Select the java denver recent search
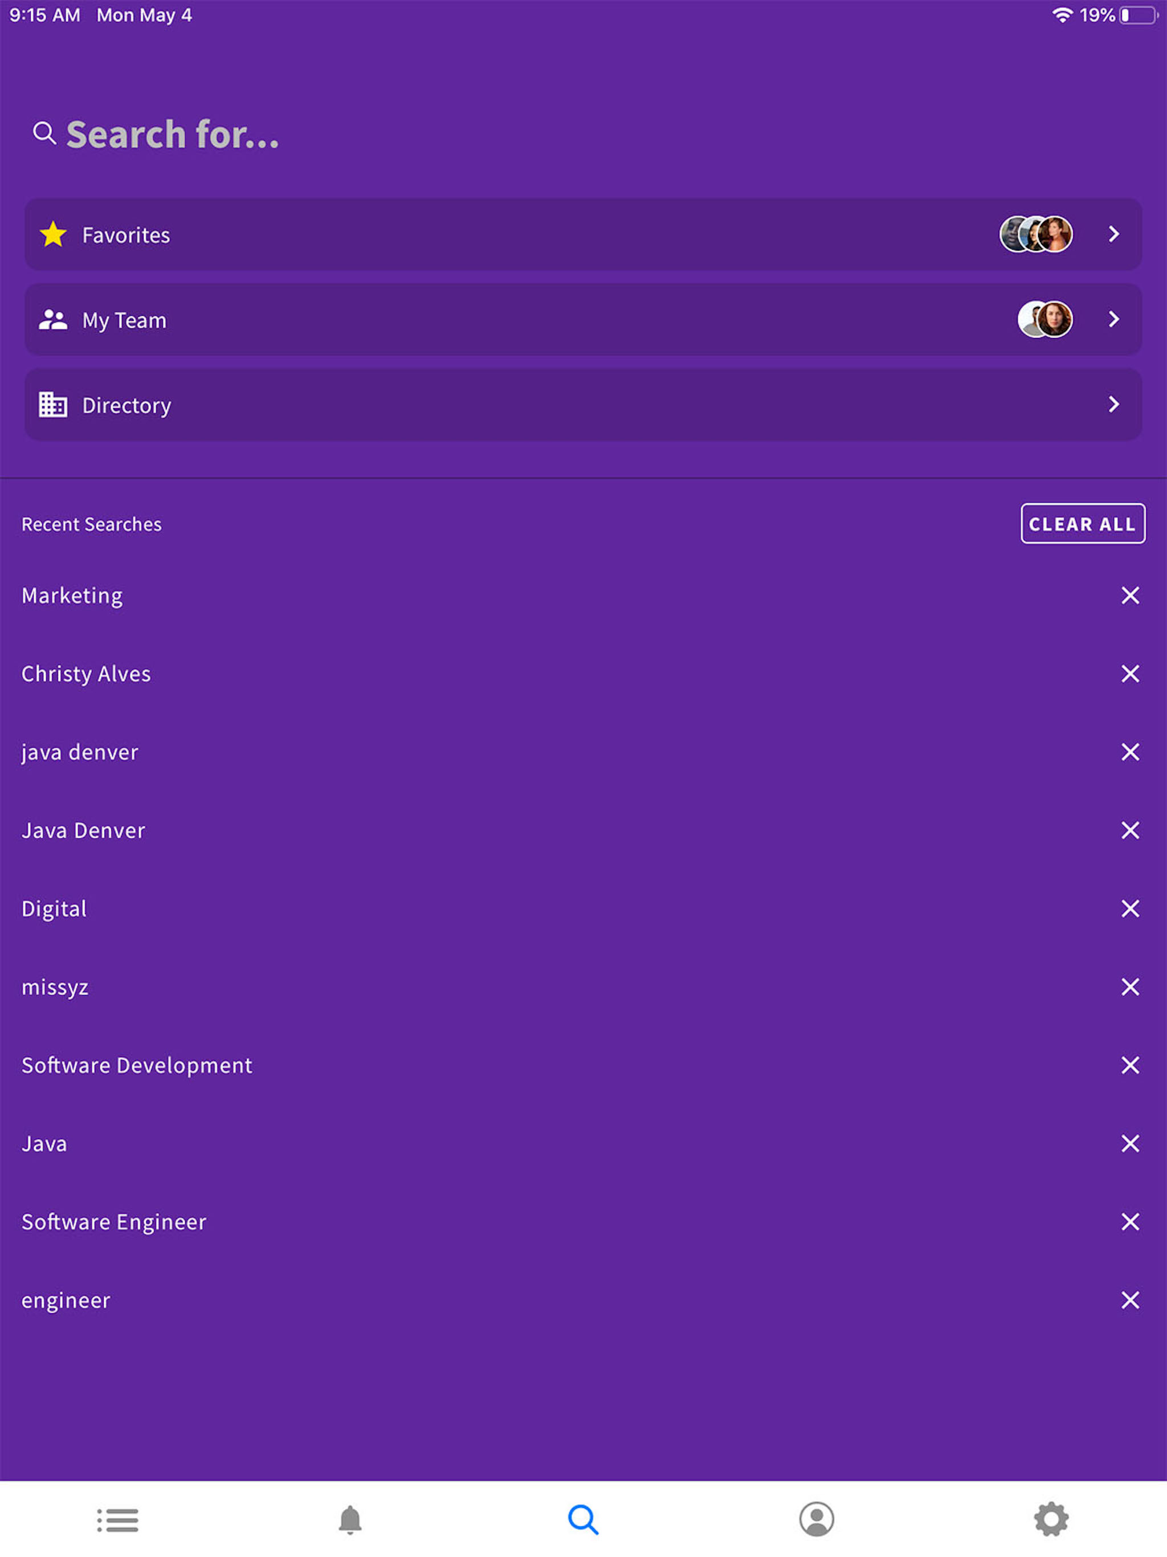 (x=80, y=752)
